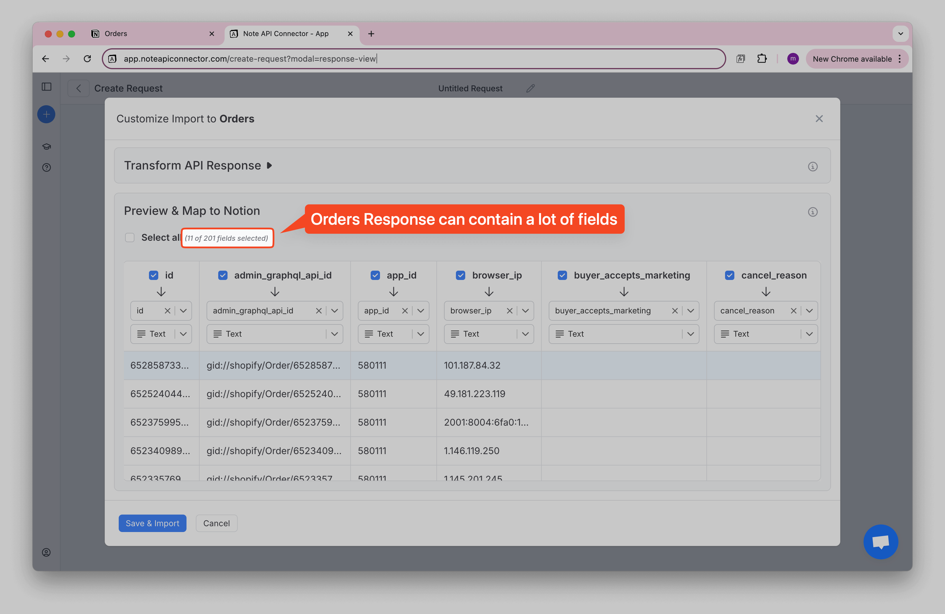Uncheck the cancel_reason field checkbox
945x614 pixels.
[x=729, y=275]
